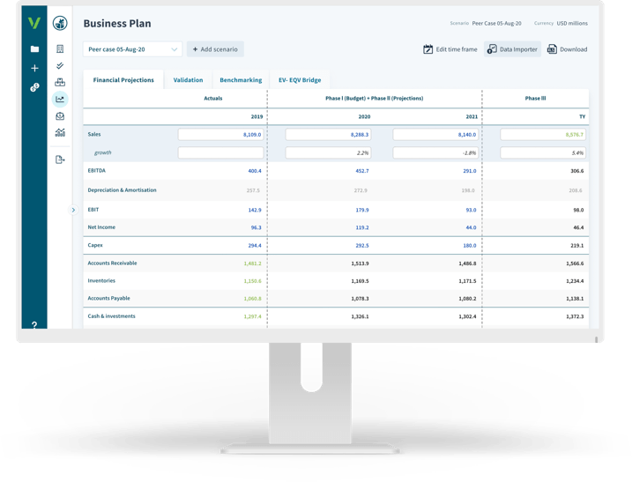Click the plus icon in dark sidebar
632x482 pixels.
click(34, 68)
